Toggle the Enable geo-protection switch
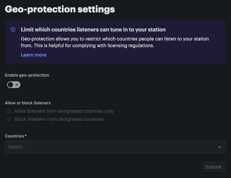Image resolution: width=231 pixels, height=178 pixels. (14, 85)
